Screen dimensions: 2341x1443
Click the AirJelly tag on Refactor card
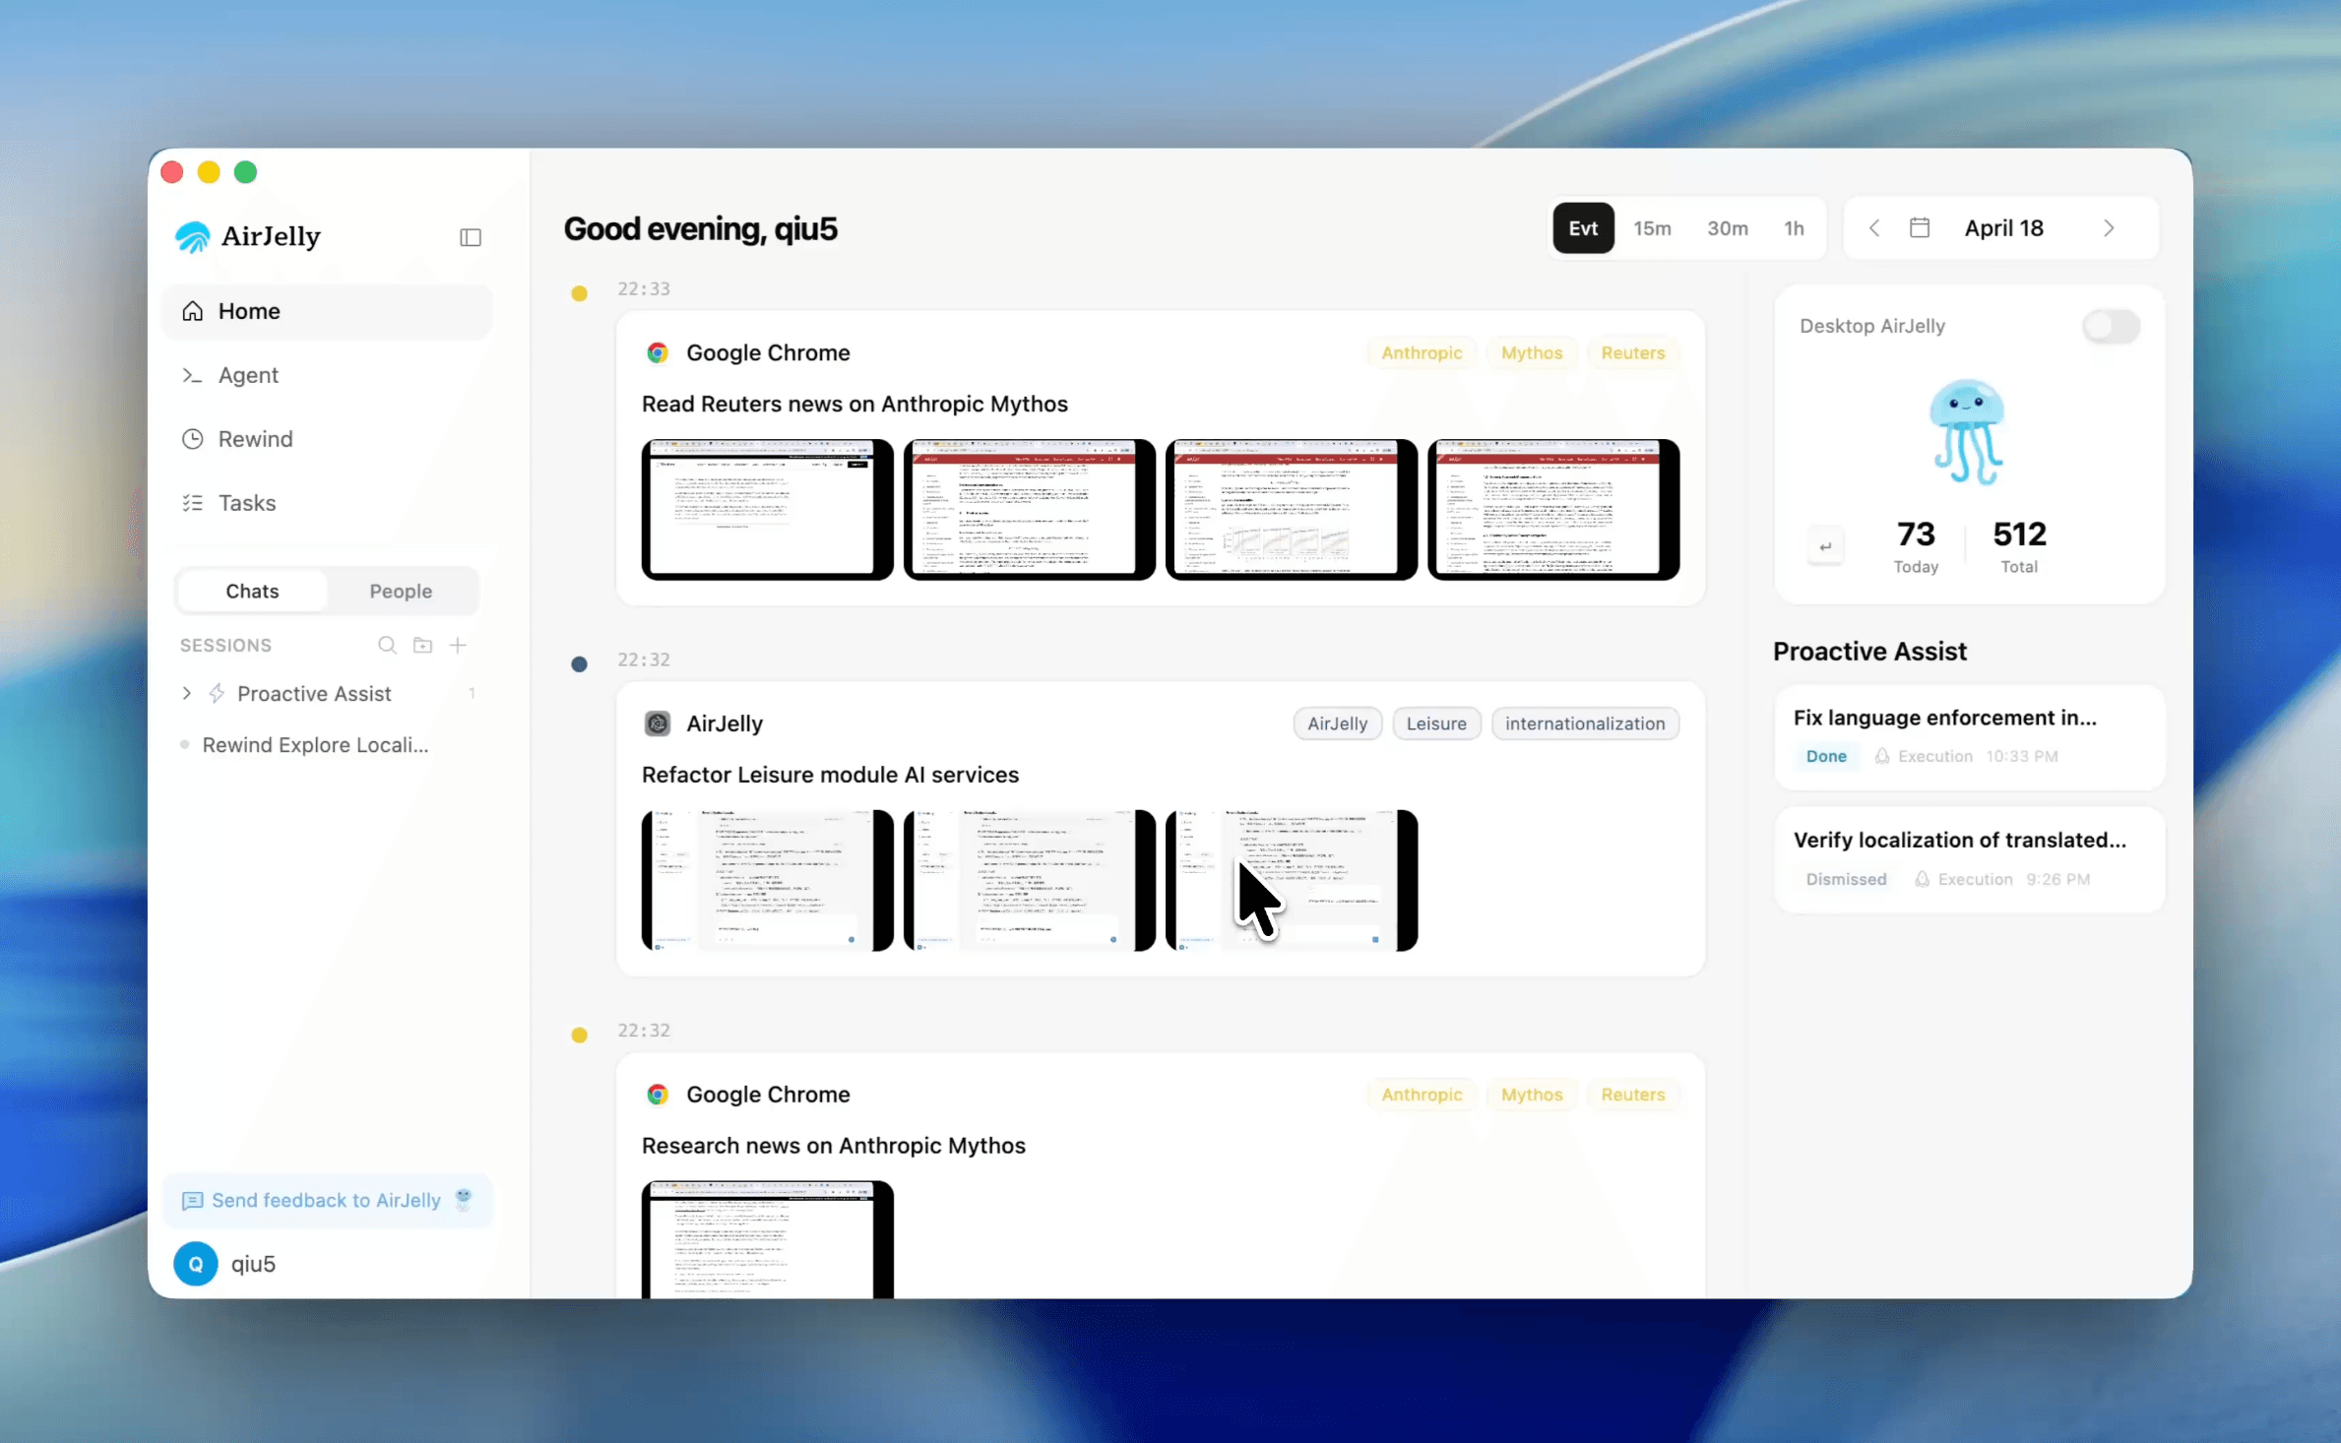pos(1337,723)
